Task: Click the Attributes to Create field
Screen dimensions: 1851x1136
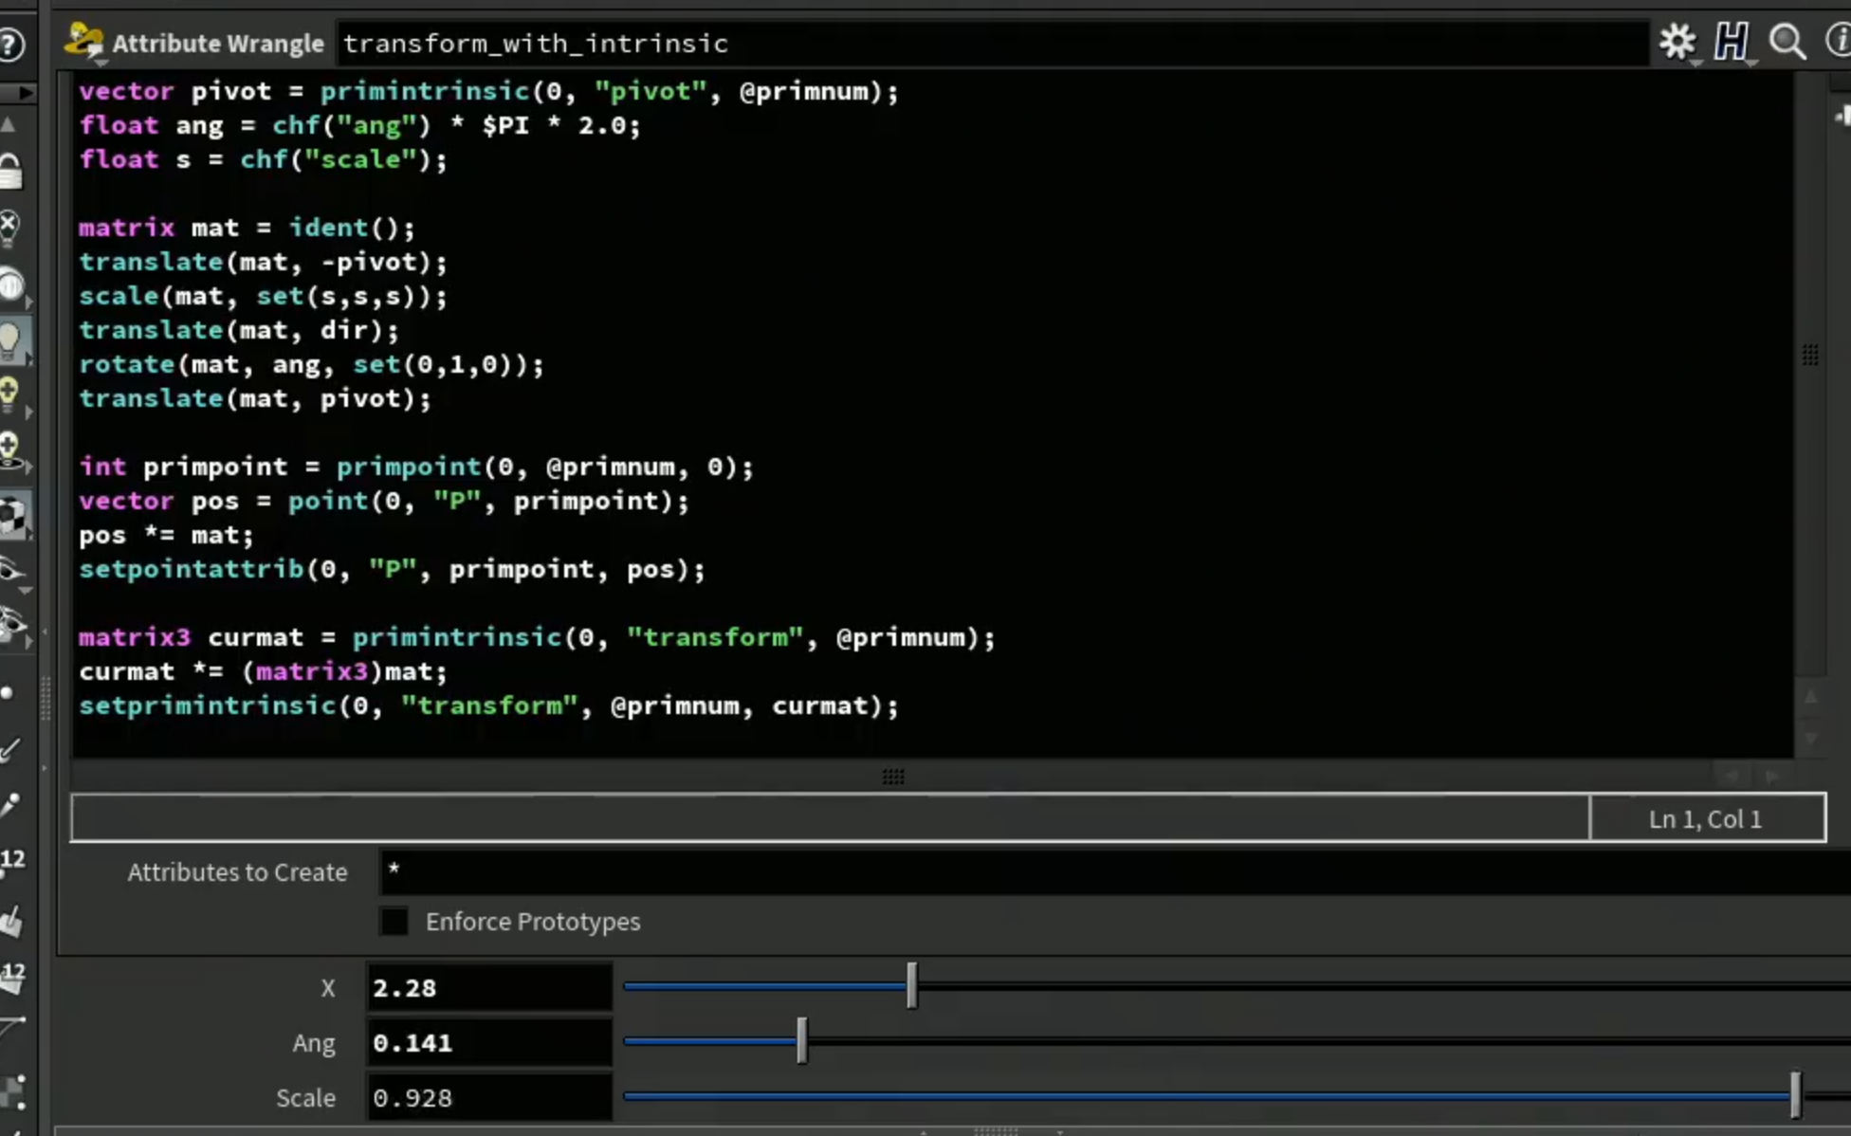Action: [1114, 871]
